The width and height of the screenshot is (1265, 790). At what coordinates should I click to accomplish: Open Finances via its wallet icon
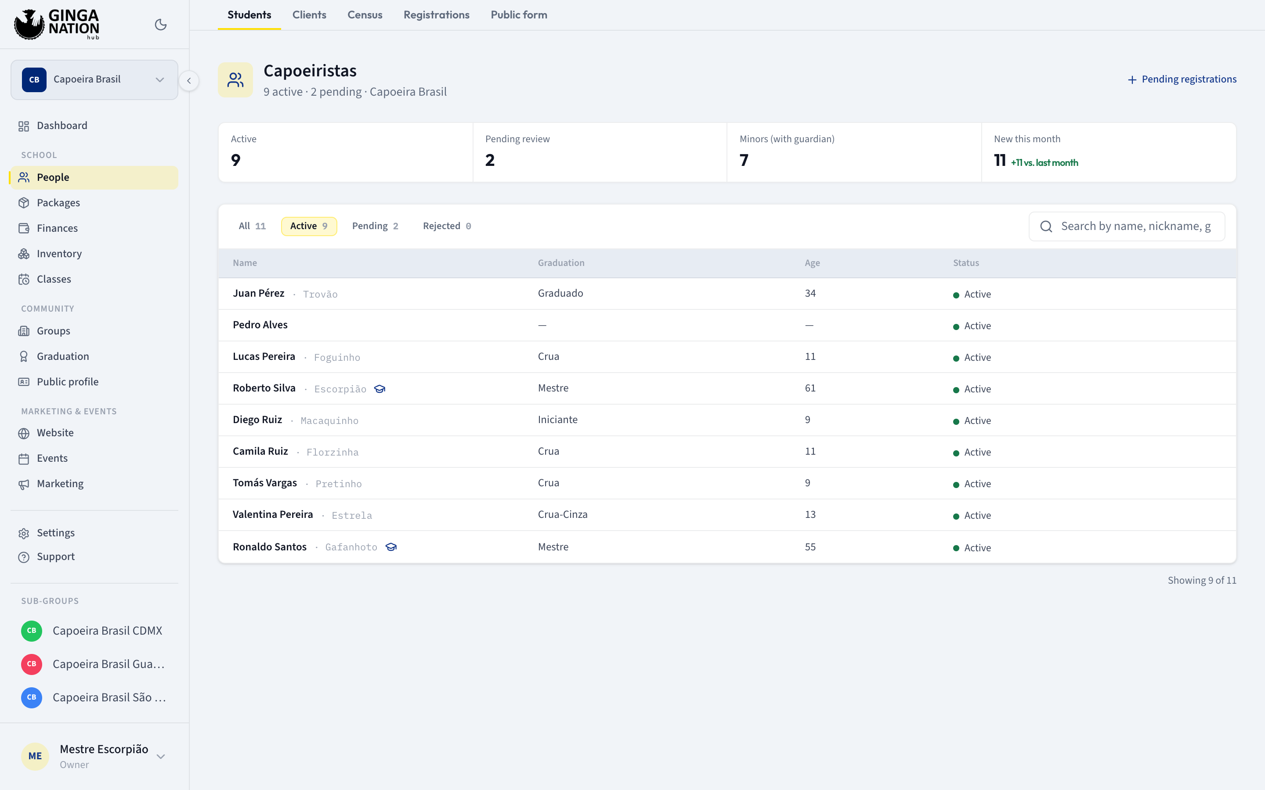tap(24, 228)
